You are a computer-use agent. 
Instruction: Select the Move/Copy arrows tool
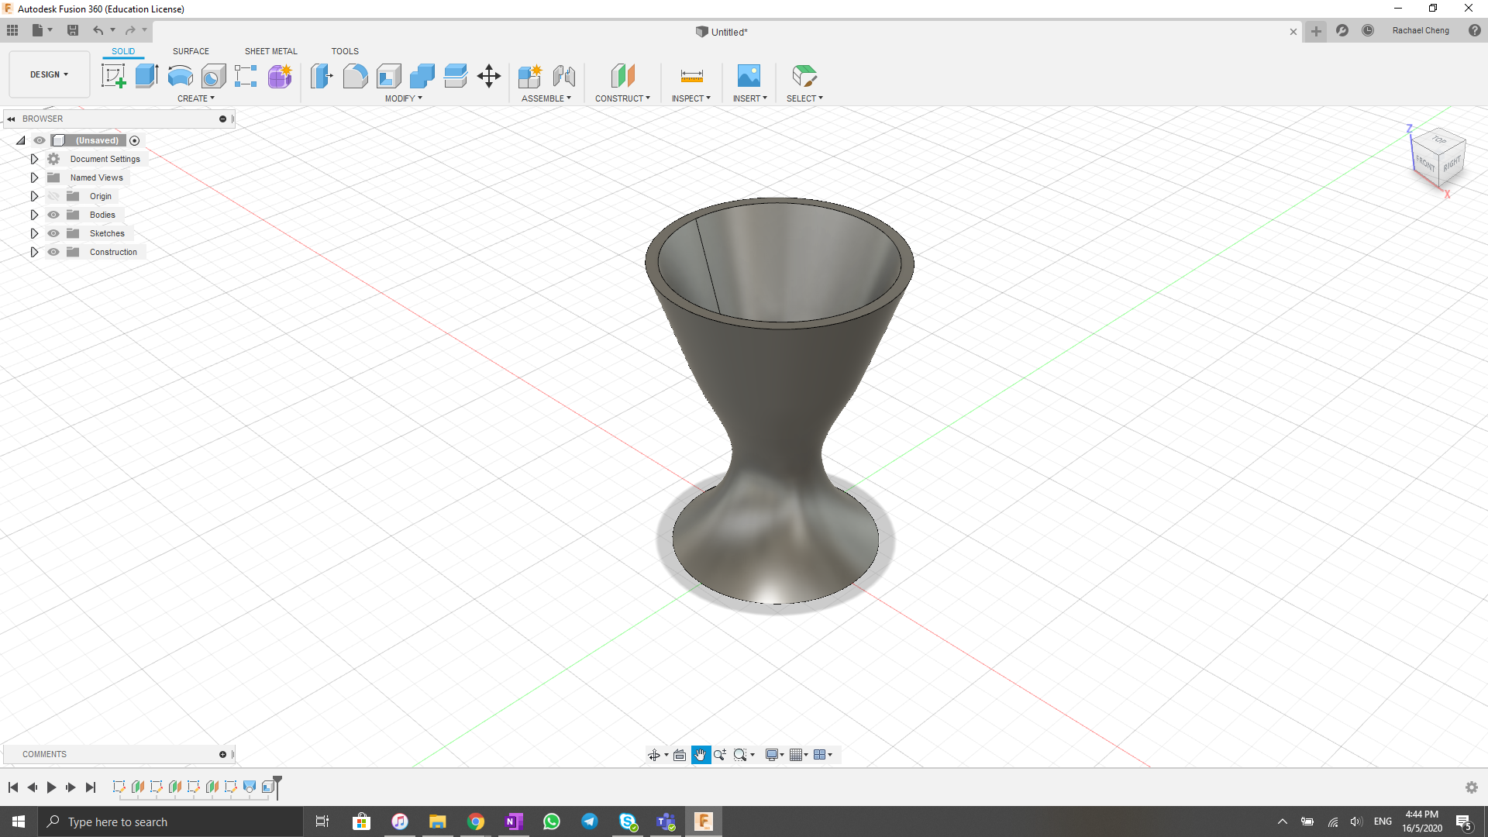489,76
